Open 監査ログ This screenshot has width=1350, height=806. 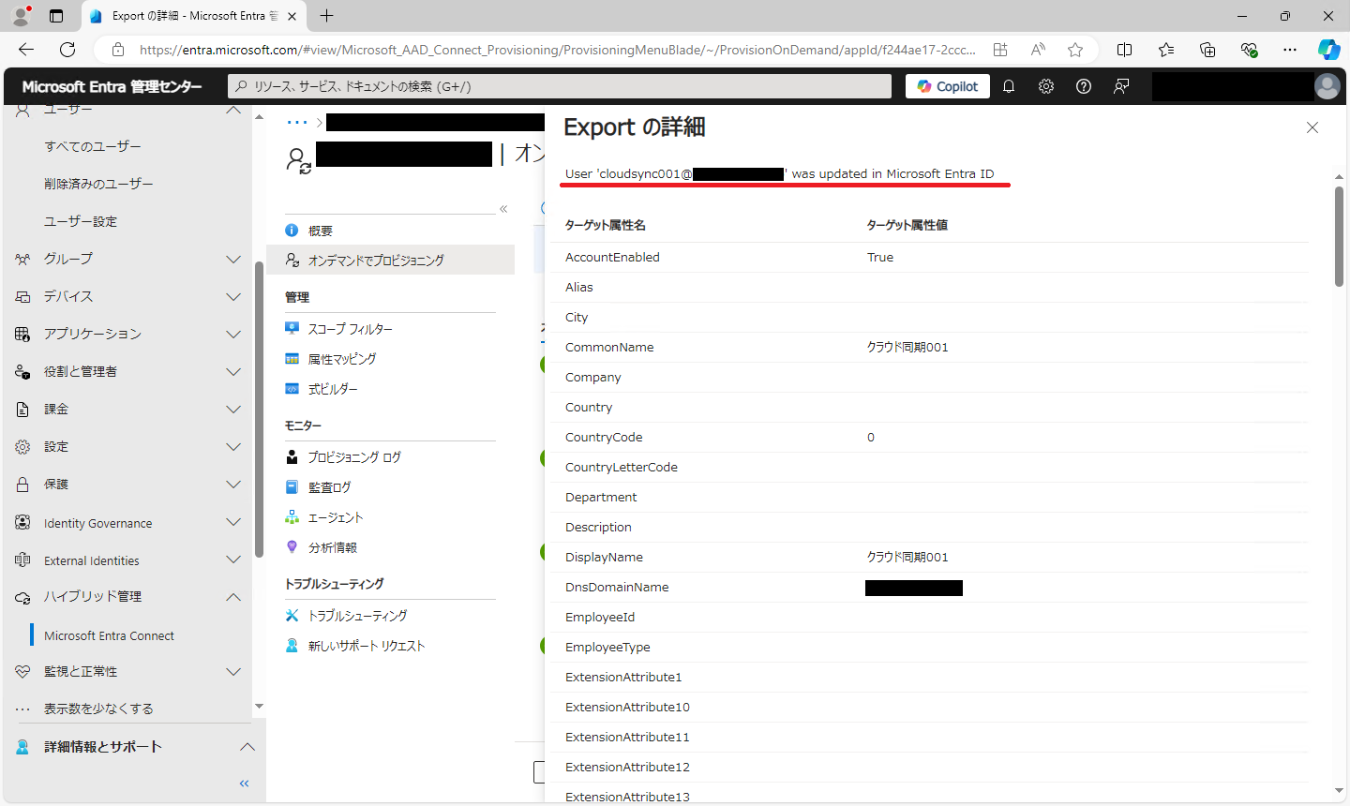point(329,487)
